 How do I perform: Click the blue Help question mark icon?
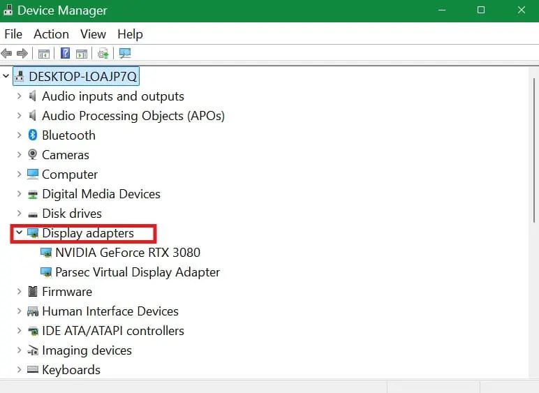(65, 53)
